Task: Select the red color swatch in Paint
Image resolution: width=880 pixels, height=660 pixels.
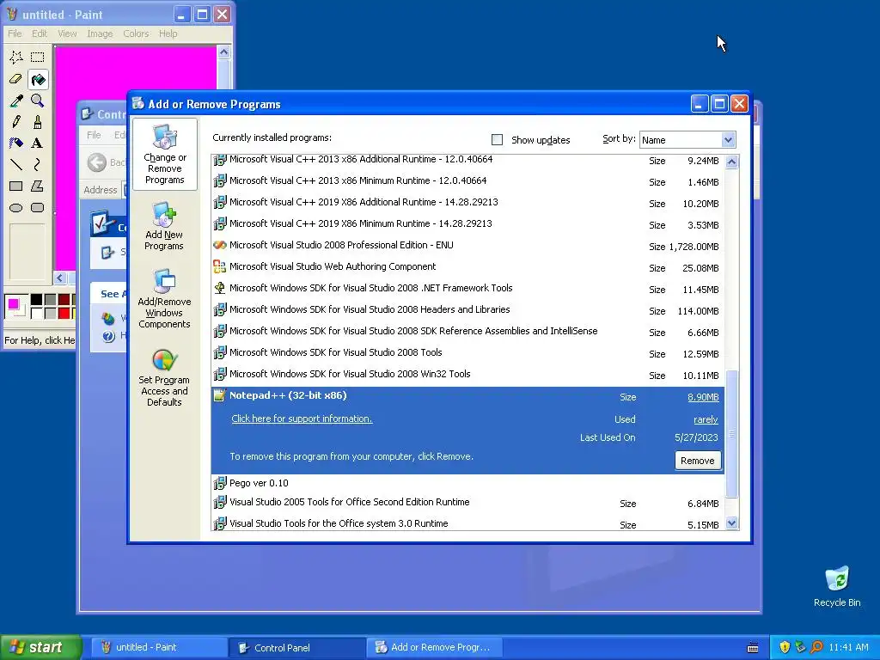Action: click(x=64, y=313)
